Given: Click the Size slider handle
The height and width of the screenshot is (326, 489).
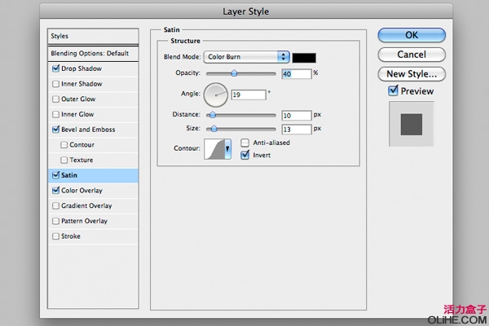Looking at the screenshot, I should pos(214,129).
